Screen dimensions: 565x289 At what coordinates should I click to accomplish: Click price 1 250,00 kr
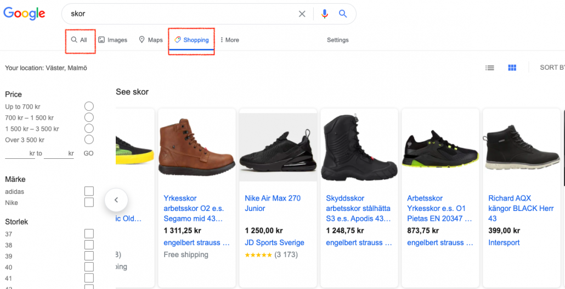[264, 231]
